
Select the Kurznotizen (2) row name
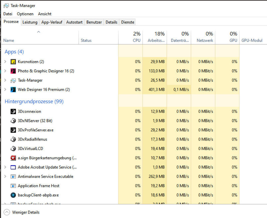click(x=31, y=62)
